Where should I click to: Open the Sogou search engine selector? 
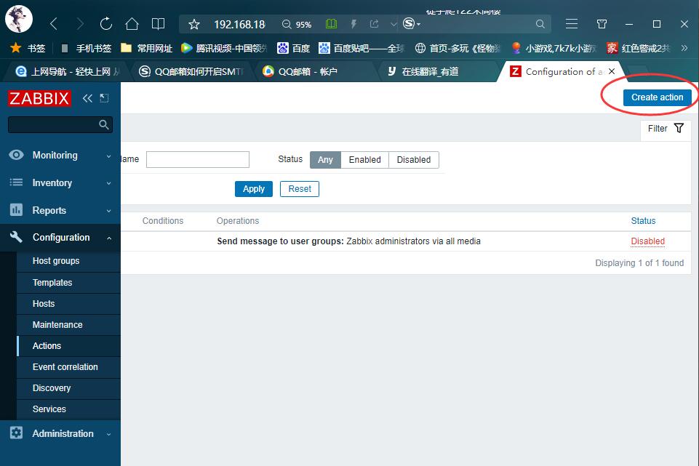click(x=412, y=23)
